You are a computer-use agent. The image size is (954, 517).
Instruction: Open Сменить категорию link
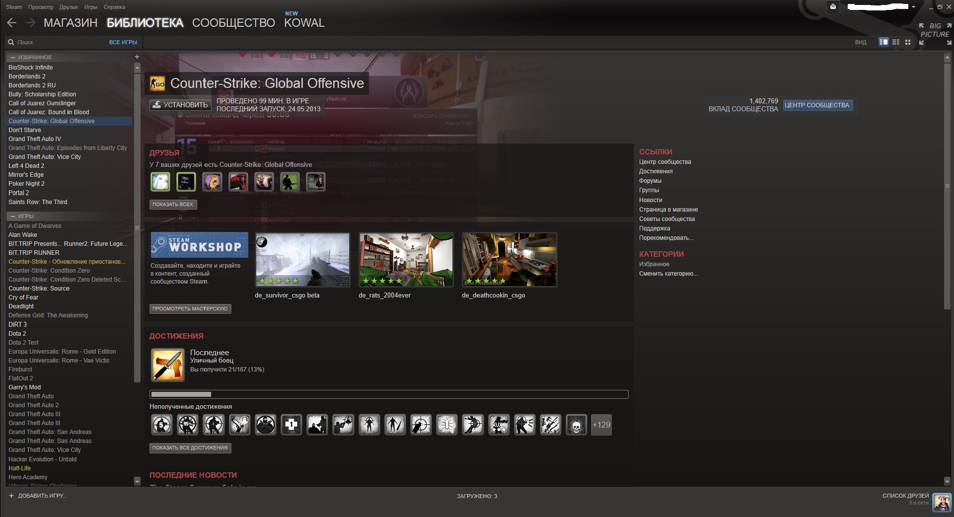[x=668, y=274]
